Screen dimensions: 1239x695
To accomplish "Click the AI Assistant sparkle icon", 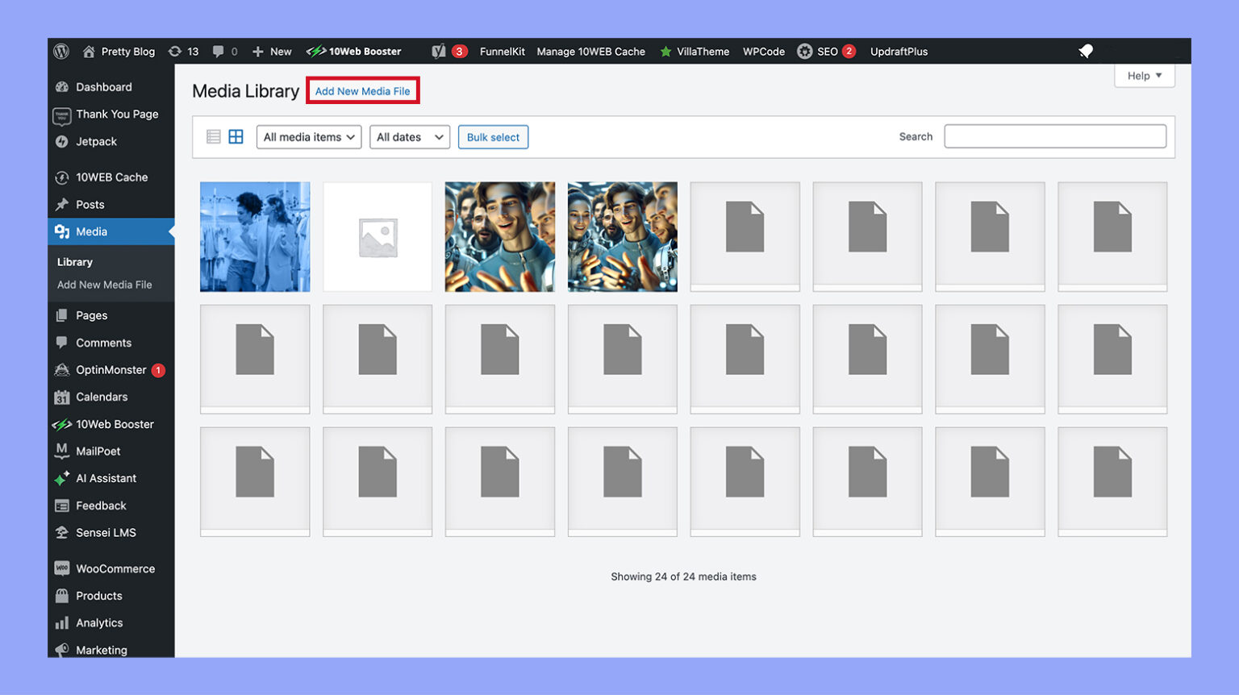I will (62, 478).
